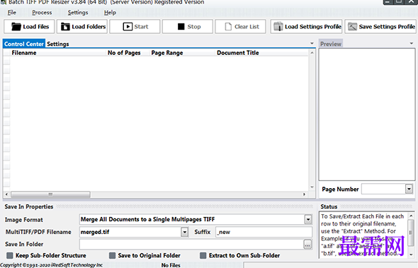Screen dimensions: 418x268
Task: Click the Start button label
Action: tap(141, 27)
